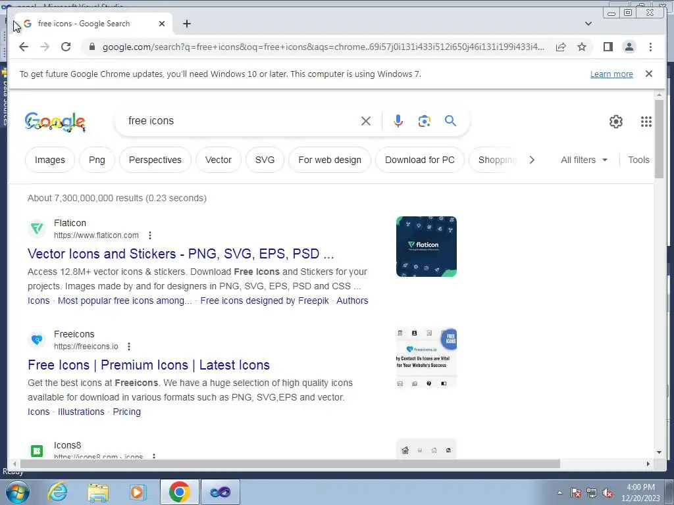This screenshot has width=674, height=505.
Task: Open a new tab with the plus button
Action: pos(186,24)
